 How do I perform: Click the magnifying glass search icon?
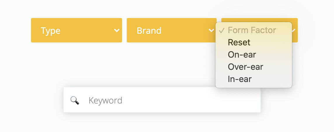pyautogui.click(x=75, y=101)
